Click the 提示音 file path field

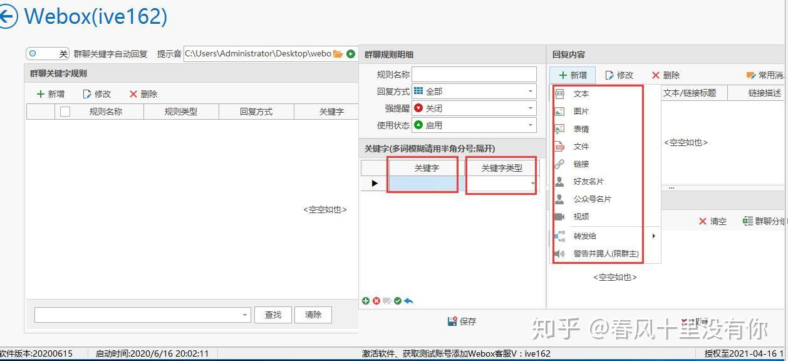pos(258,54)
